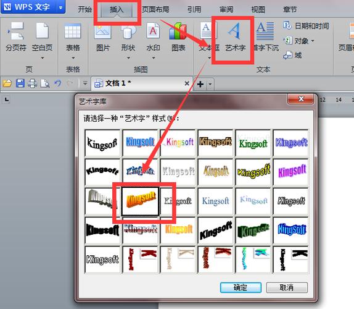
Task: Expand the watermark (水印) dropdown arrow
Action: point(154,58)
